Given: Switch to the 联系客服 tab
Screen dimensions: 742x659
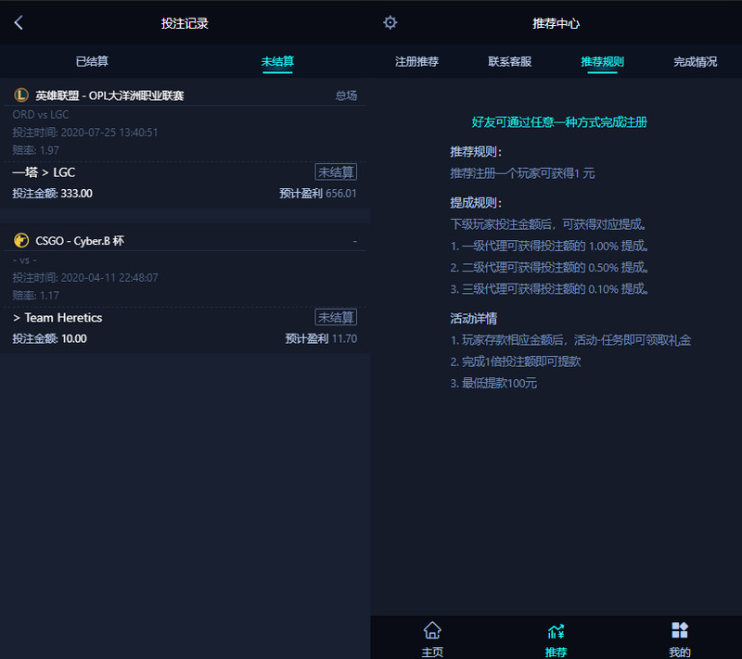Looking at the screenshot, I should coord(509,61).
